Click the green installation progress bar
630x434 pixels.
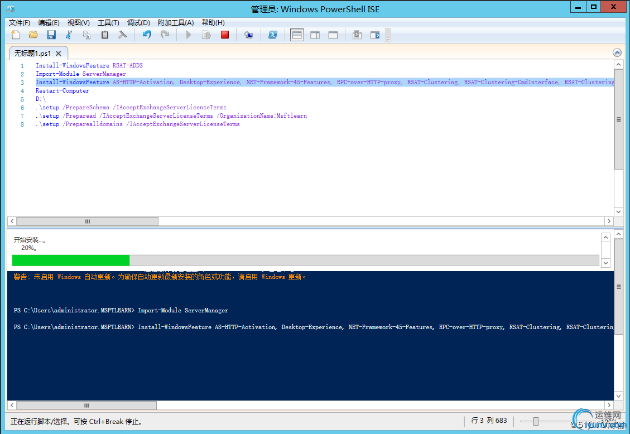[71, 261]
